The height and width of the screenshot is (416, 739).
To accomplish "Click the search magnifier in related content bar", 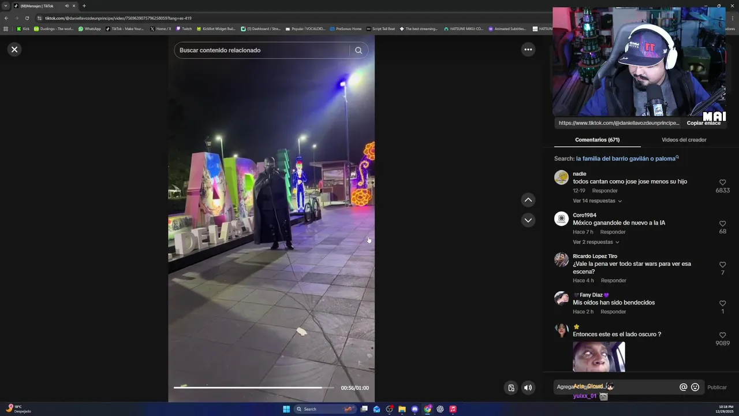I will pos(359,50).
